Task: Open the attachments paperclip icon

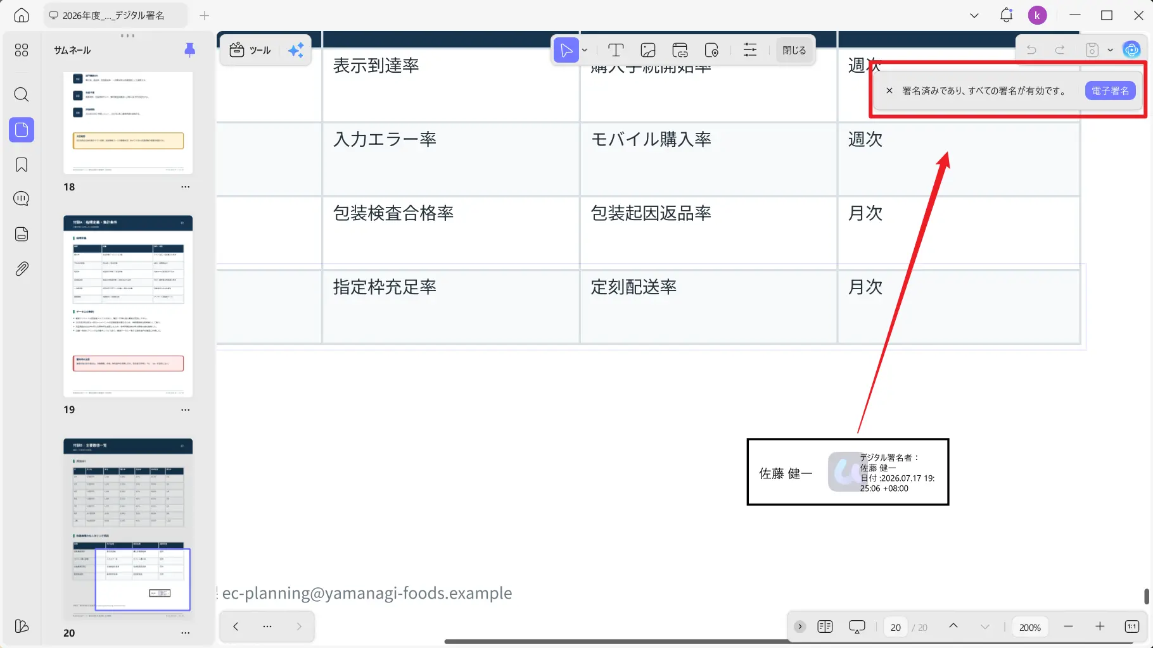Action: pos(22,269)
